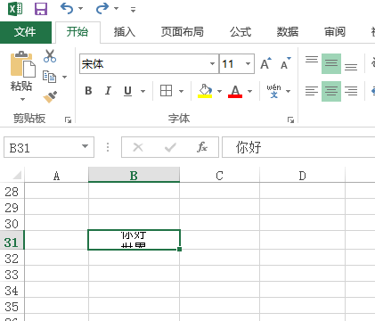
Task: Open the 字体 font dialog launcher
Action: [290, 120]
